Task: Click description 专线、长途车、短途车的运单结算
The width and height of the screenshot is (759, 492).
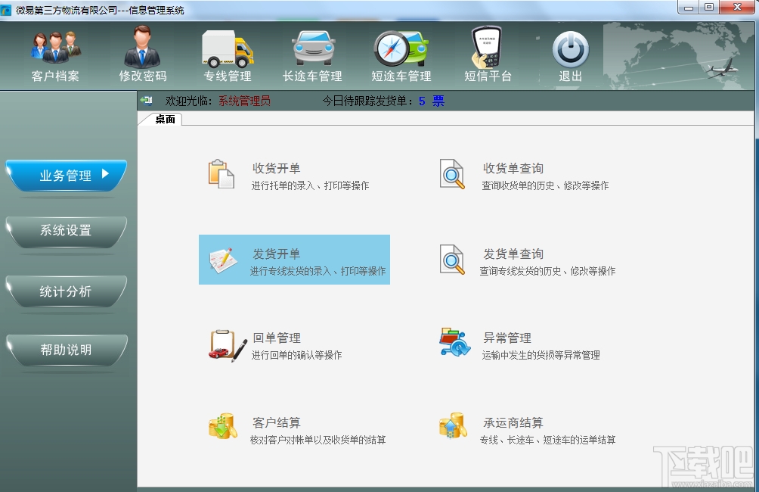Action: coord(547,440)
